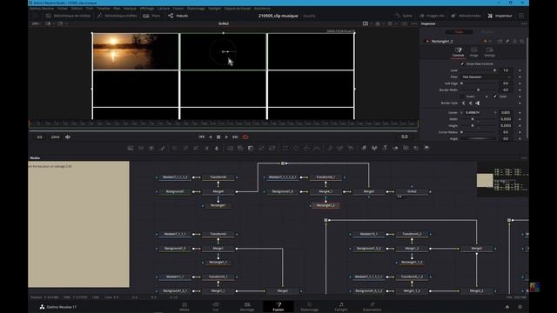This screenshot has height=313, width=557.
Task: Play forward in the viewer transport
Action: pyautogui.click(x=226, y=137)
